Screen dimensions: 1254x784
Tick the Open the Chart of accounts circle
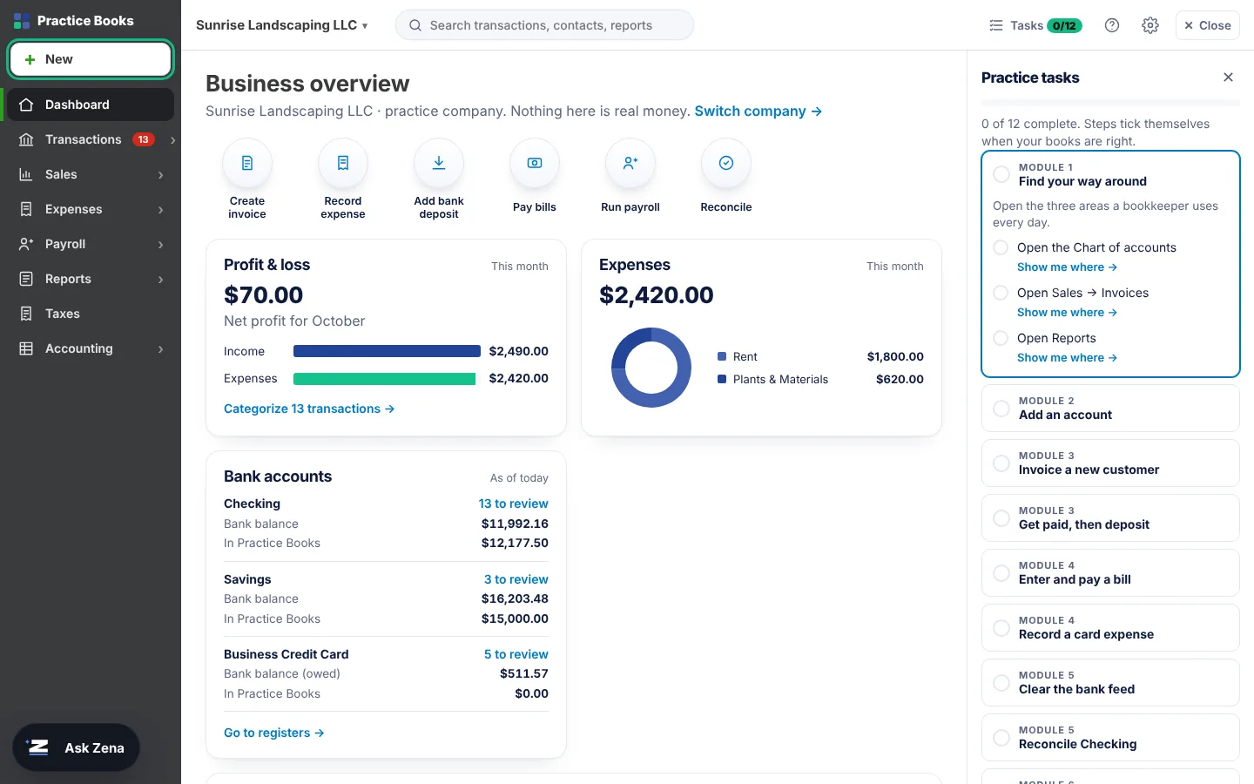(x=1001, y=247)
